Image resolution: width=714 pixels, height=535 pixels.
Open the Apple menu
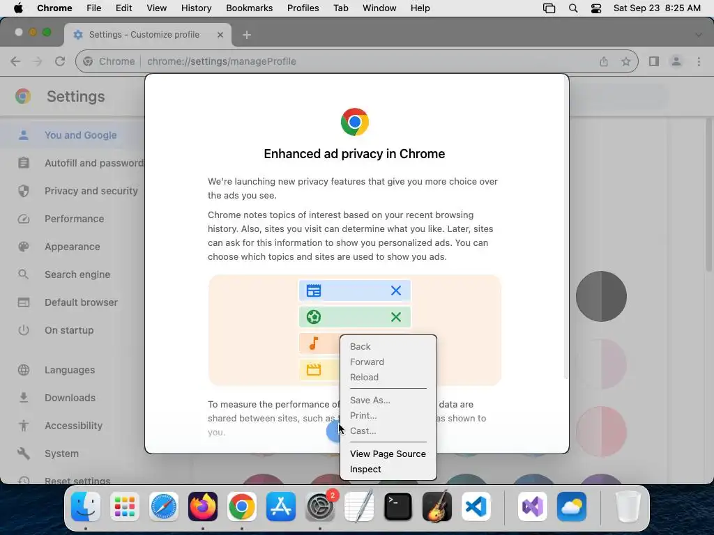tap(18, 8)
